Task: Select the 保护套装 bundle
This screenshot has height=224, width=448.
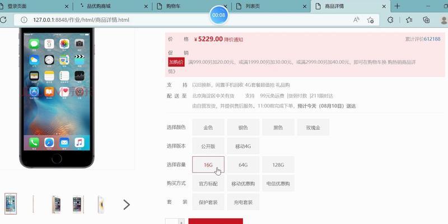Action: [x=208, y=202]
